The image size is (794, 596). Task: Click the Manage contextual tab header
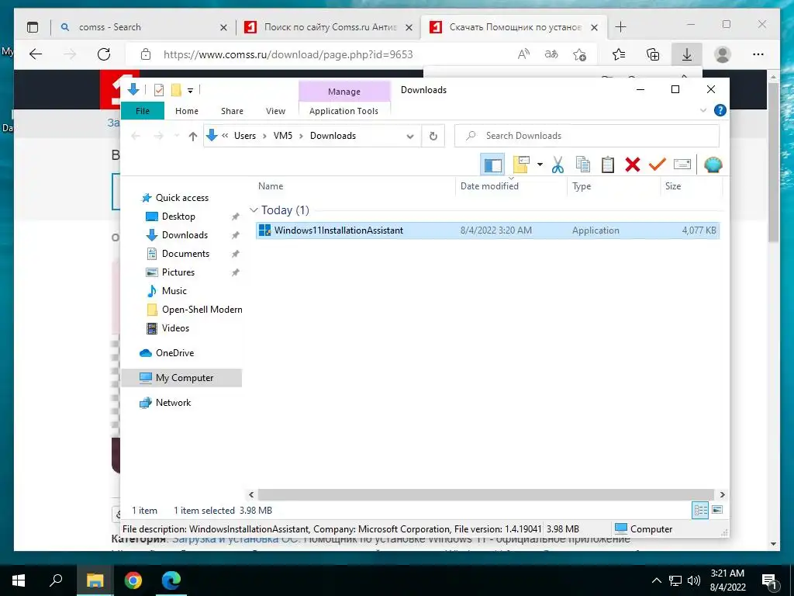coord(343,92)
